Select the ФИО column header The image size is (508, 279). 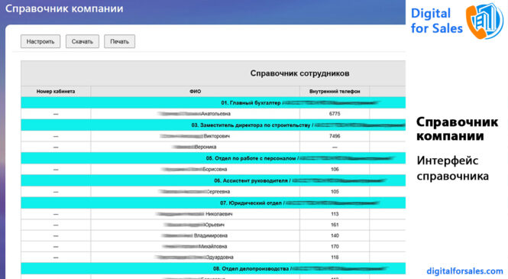tap(195, 92)
